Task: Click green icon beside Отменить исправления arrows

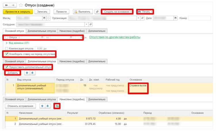Action: coord(57,106)
